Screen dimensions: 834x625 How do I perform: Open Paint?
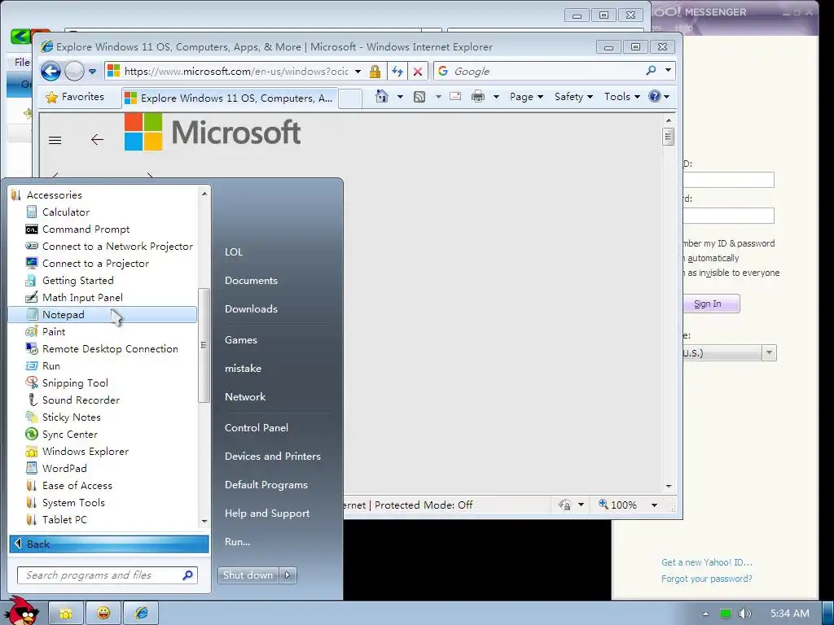tap(46, 332)
